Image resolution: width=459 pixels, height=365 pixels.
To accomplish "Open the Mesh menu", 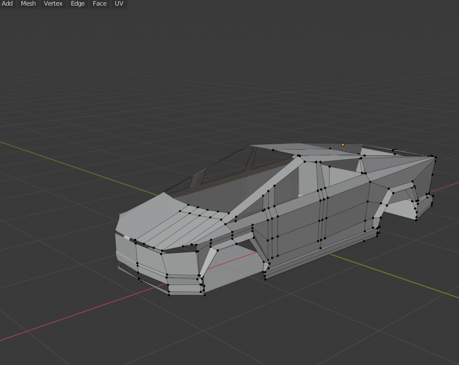I will pos(28,3).
